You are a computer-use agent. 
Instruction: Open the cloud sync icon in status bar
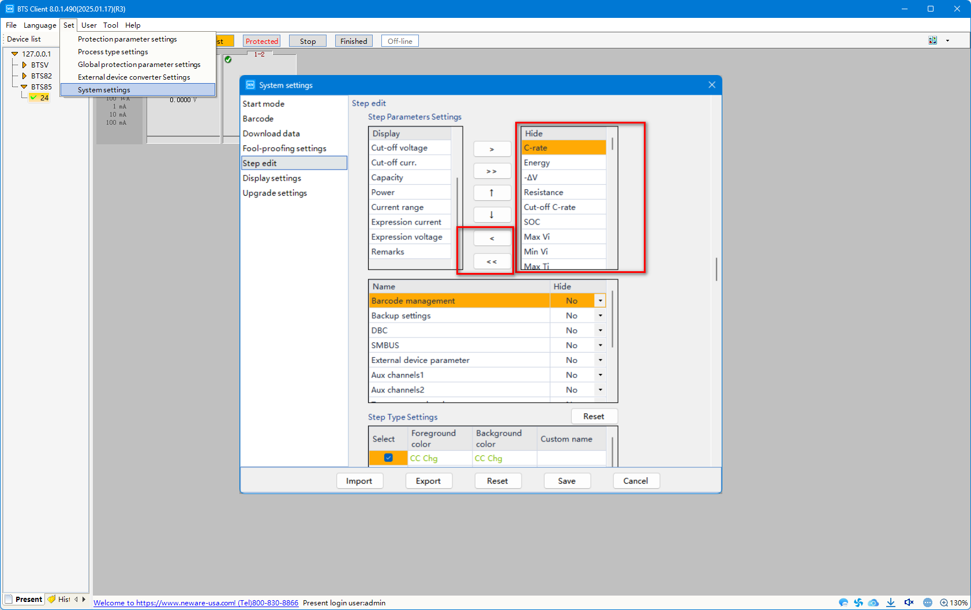pos(873,602)
